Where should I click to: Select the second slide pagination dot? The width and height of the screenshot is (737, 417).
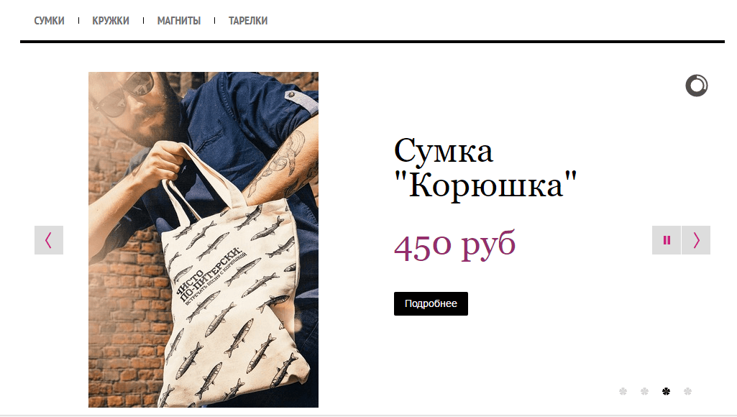tap(645, 391)
